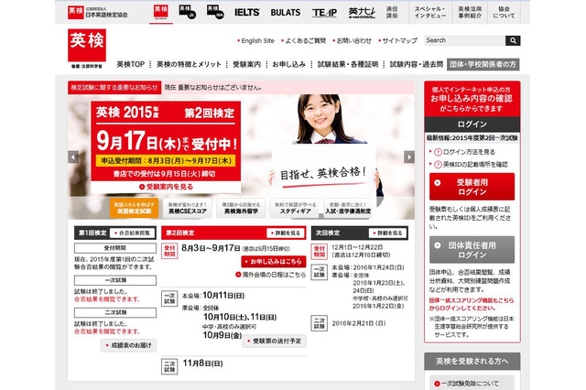
Task: Select 英語検定試験 orange banner thumbnail
Action: 134,208
